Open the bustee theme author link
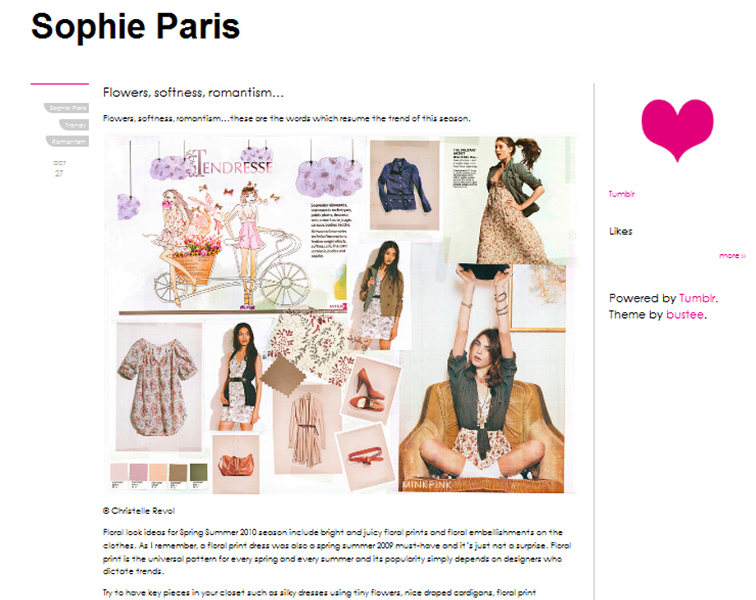Image resolution: width=756 pixels, height=600 pixels. 685,315
